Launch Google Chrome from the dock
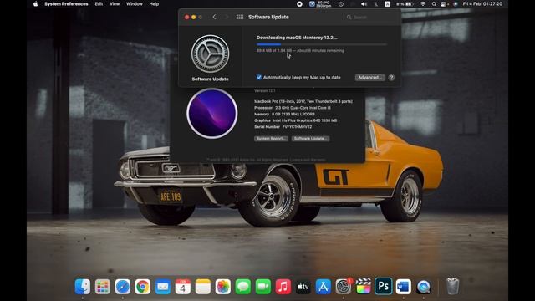 143,286
